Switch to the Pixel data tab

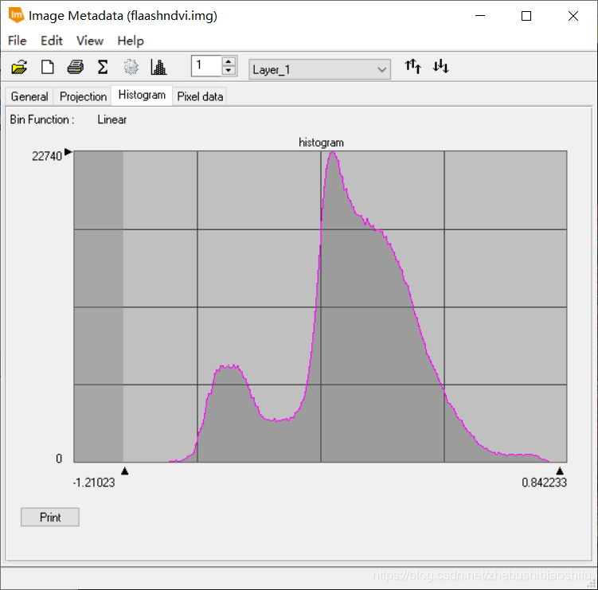(200, 96)
